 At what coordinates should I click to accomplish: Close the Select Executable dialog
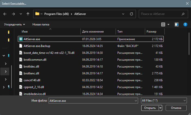tap(187, 3)
